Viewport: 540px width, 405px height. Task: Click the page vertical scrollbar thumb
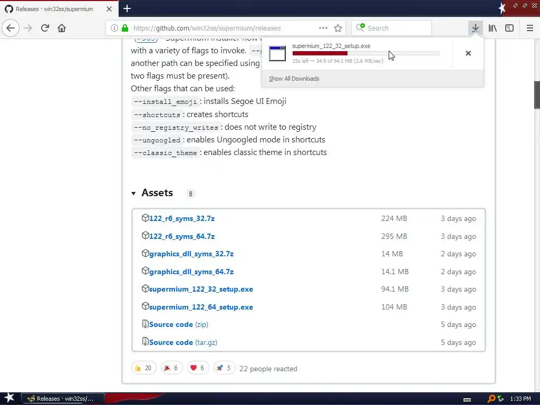(537, 95)
